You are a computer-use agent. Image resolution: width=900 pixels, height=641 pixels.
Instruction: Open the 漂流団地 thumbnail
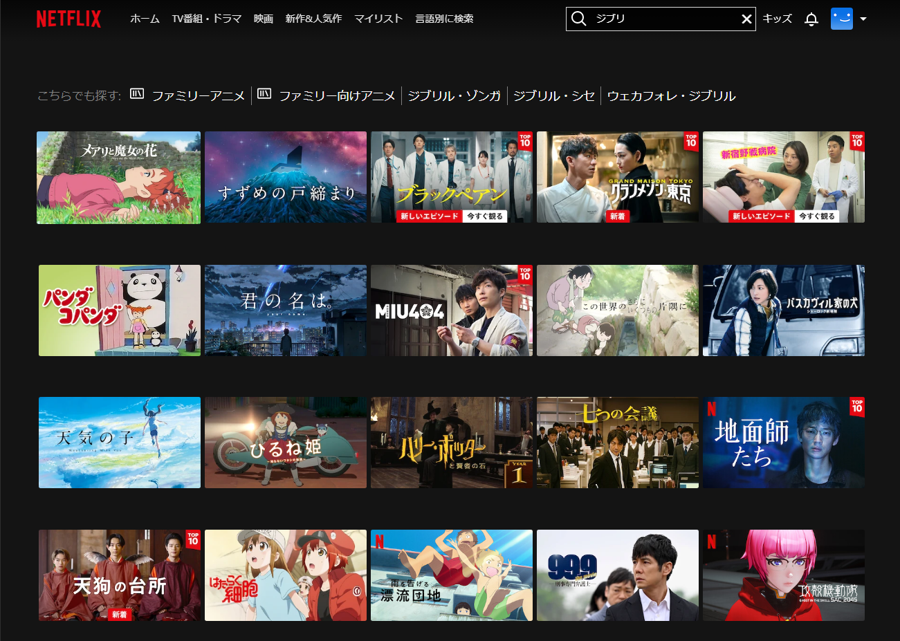click(452, 575)
